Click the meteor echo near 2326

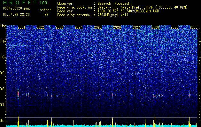click(x=112, y=95)
